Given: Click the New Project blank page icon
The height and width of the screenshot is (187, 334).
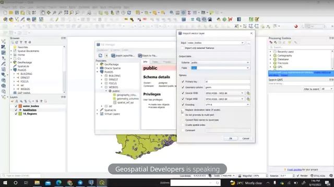Looking at the screenshot, I should [5, 12].
